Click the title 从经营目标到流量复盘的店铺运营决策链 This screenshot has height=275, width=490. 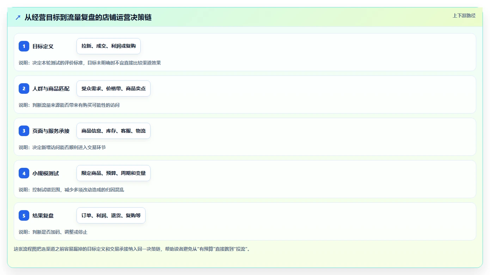[x=88, y=17]
